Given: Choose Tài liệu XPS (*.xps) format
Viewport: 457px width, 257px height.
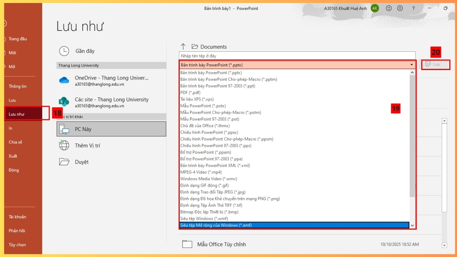Looking at the screenshot, I should (294, 99).
